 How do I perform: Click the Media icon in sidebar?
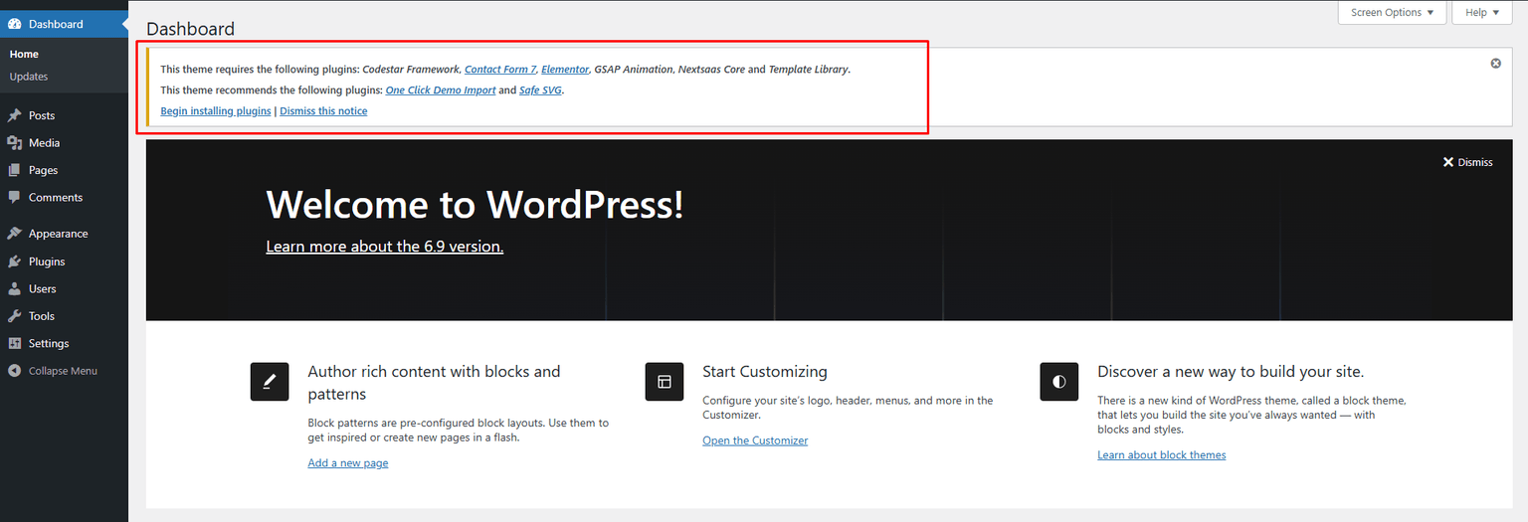14,143
